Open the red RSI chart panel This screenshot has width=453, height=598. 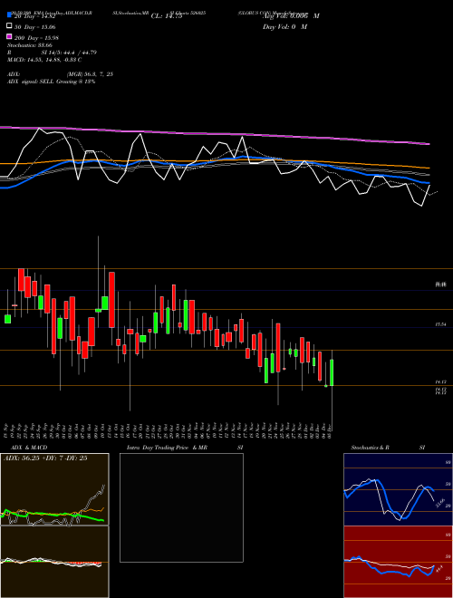coord(398,562)
